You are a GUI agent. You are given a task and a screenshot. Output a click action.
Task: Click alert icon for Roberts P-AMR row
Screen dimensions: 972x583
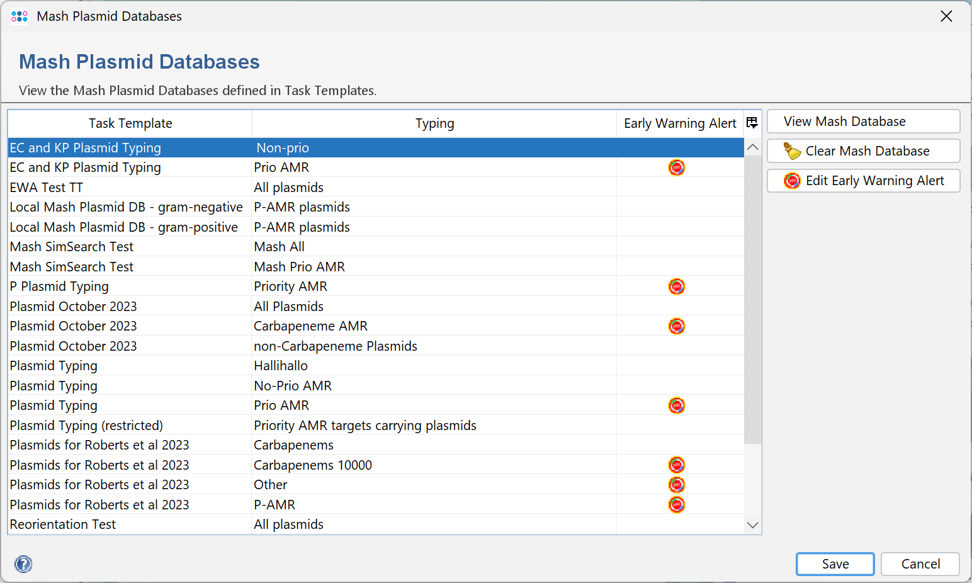(676, 505)
